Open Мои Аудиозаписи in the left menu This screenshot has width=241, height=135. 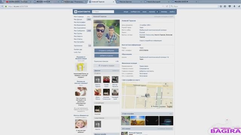coord(80,28)
